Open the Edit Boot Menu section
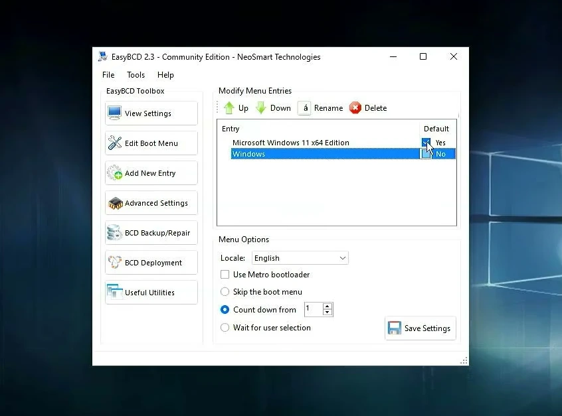 [151, 143]
